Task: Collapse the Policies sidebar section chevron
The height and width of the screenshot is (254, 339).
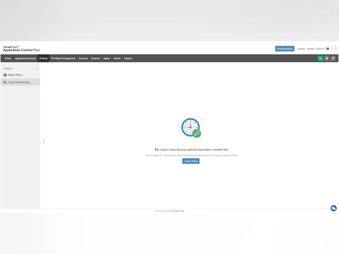Action: (37, 69)
